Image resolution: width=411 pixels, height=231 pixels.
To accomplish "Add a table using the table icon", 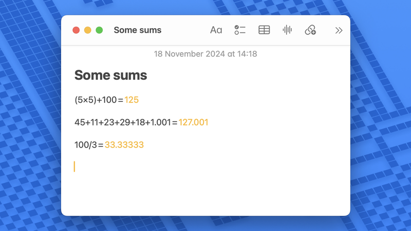I will tap(264, 30).
